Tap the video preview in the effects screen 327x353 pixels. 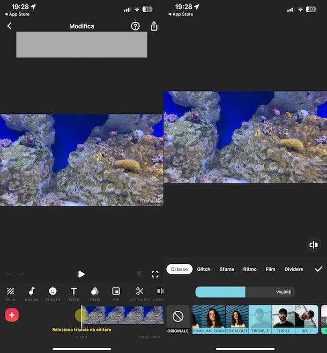pos(246,137)
